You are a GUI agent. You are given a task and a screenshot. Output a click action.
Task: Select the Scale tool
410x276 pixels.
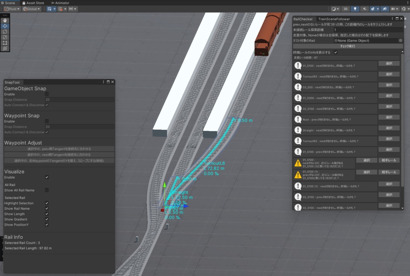[x=5, y=37]
